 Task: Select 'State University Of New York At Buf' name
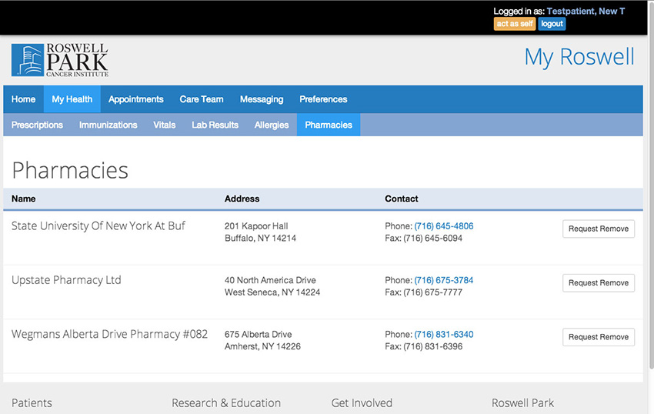(98, 225)
